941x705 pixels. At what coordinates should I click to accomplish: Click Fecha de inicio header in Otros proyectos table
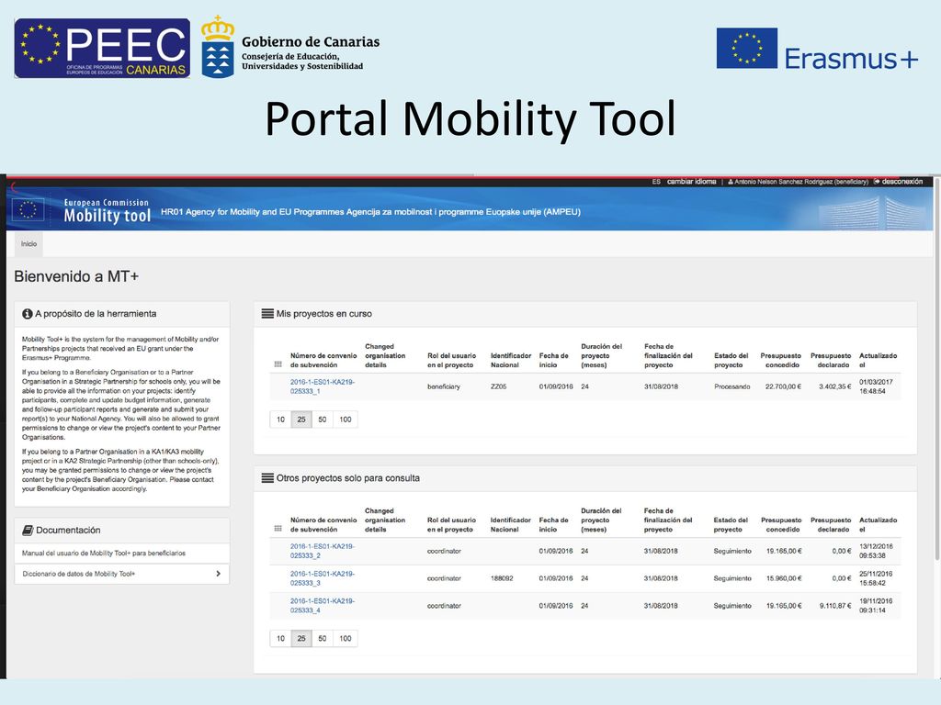[x=553, y=524]
